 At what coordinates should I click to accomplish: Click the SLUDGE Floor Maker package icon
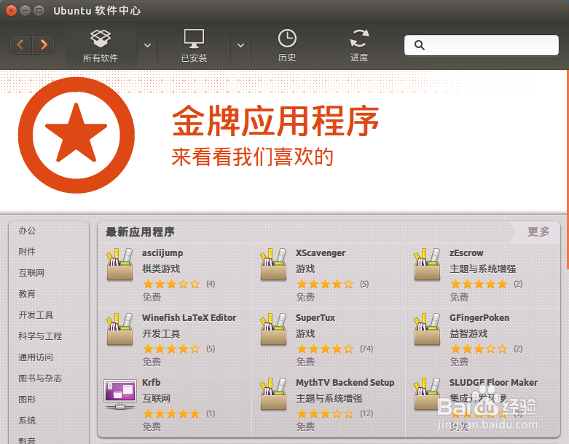[427, 394]
